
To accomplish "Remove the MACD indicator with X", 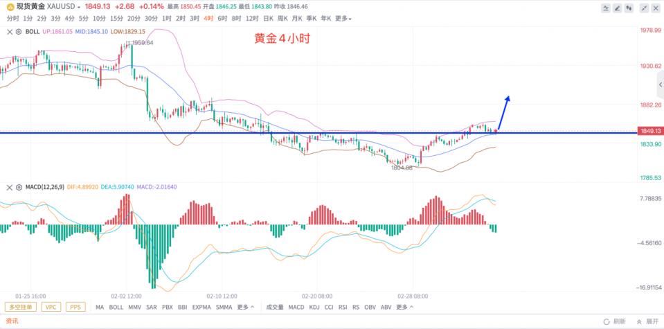I will [8, 187].
